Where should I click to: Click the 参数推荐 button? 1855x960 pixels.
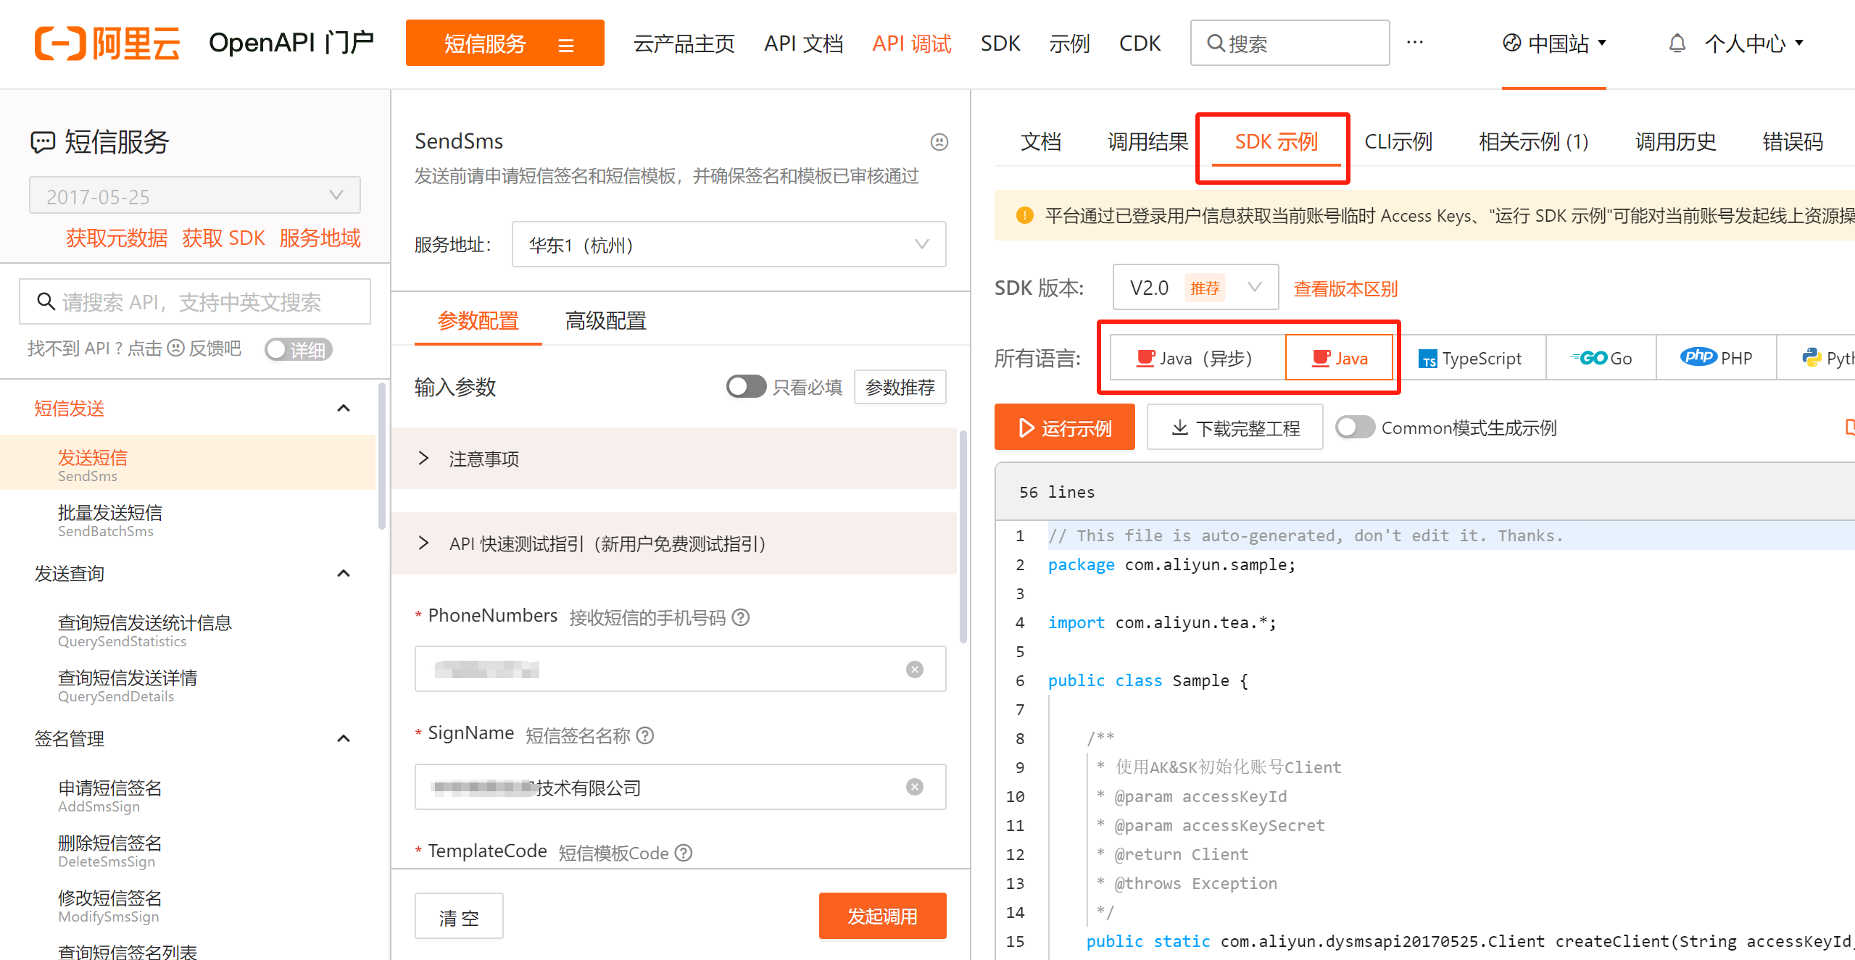pyautogui.click(x=900, y=387)
